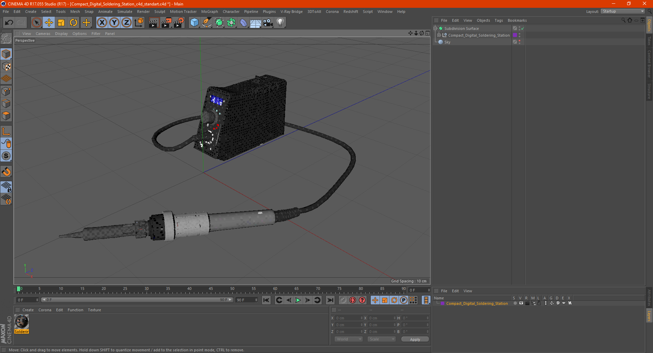653x353 pixels.
Task: Click timeline preview range slider
Action: [137, 300]
